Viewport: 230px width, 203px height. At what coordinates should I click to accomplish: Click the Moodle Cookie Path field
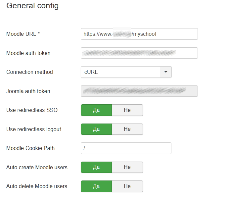click(126, 148)
